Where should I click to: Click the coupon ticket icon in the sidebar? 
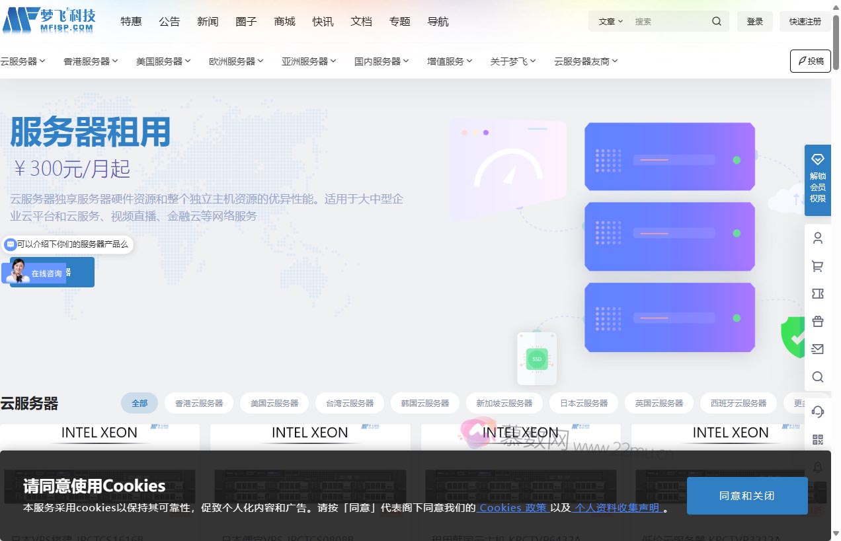click(818, 294)
